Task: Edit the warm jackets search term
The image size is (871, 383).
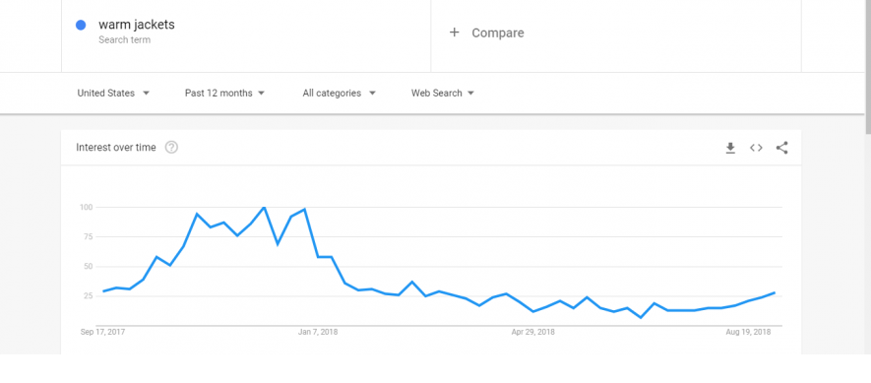Action: point(137,25)
